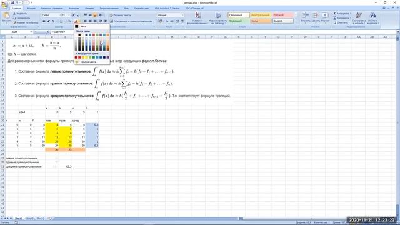Open the round Office button menu

tap(4, 5)
